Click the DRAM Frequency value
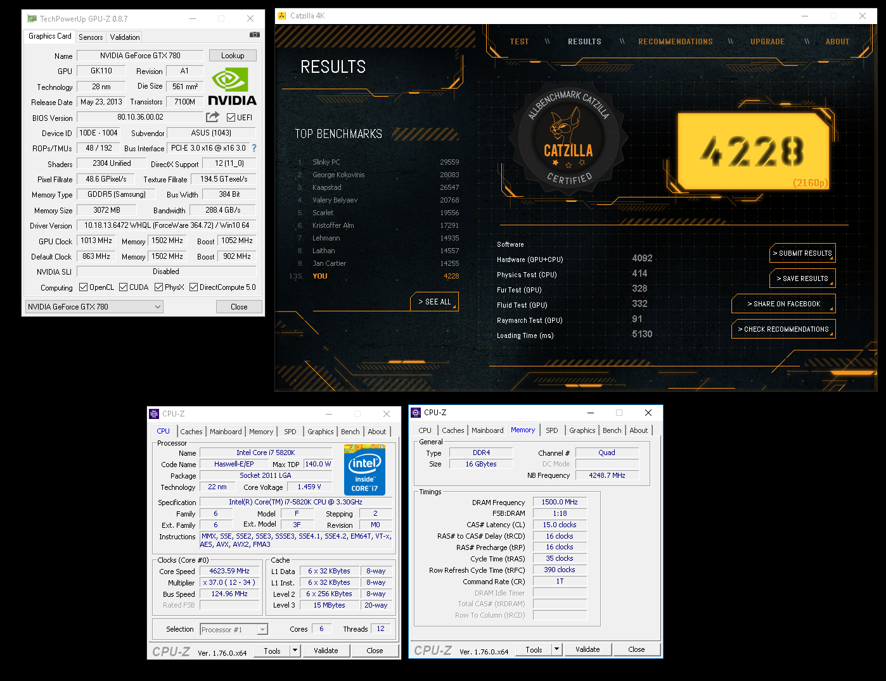This screenshot has height=681, width=886. point(560,502)
